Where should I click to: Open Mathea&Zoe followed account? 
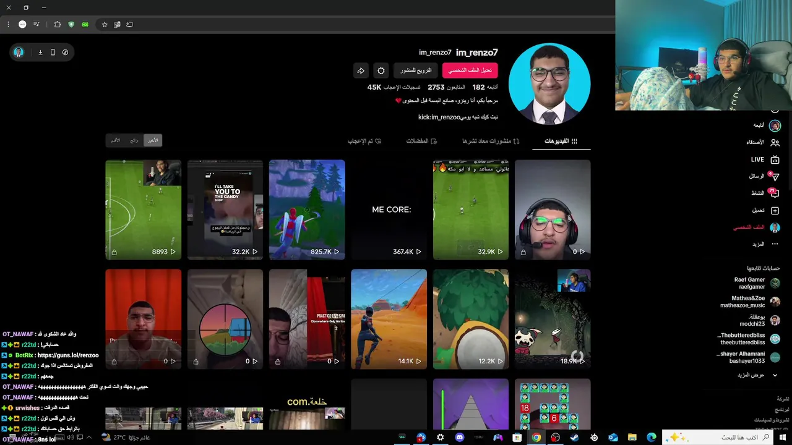pyautogui.click(x=750, y=302)
